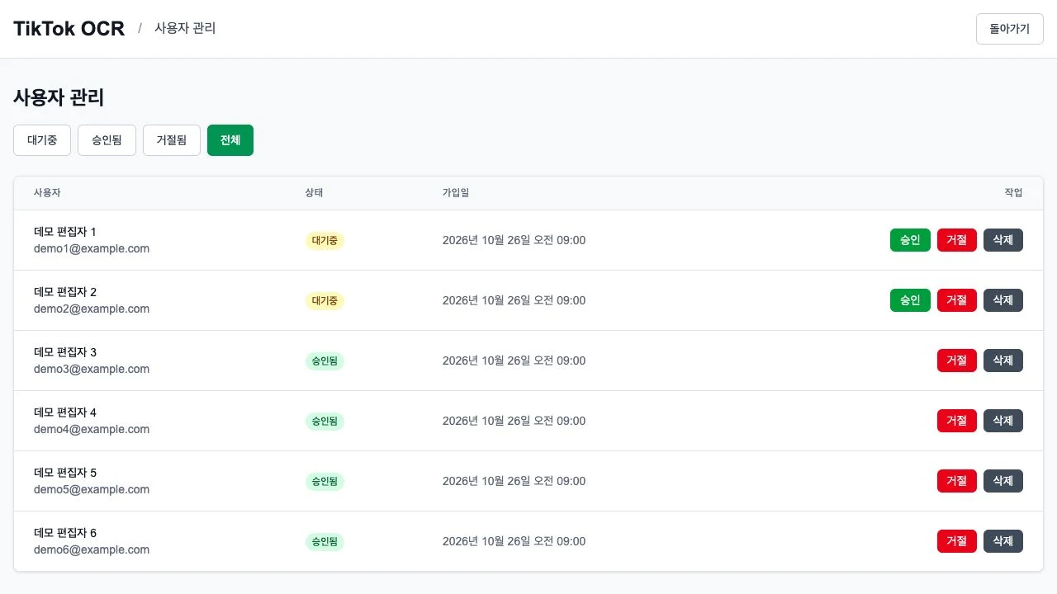Click the name 데모 편집자 1

click(65, 232)
